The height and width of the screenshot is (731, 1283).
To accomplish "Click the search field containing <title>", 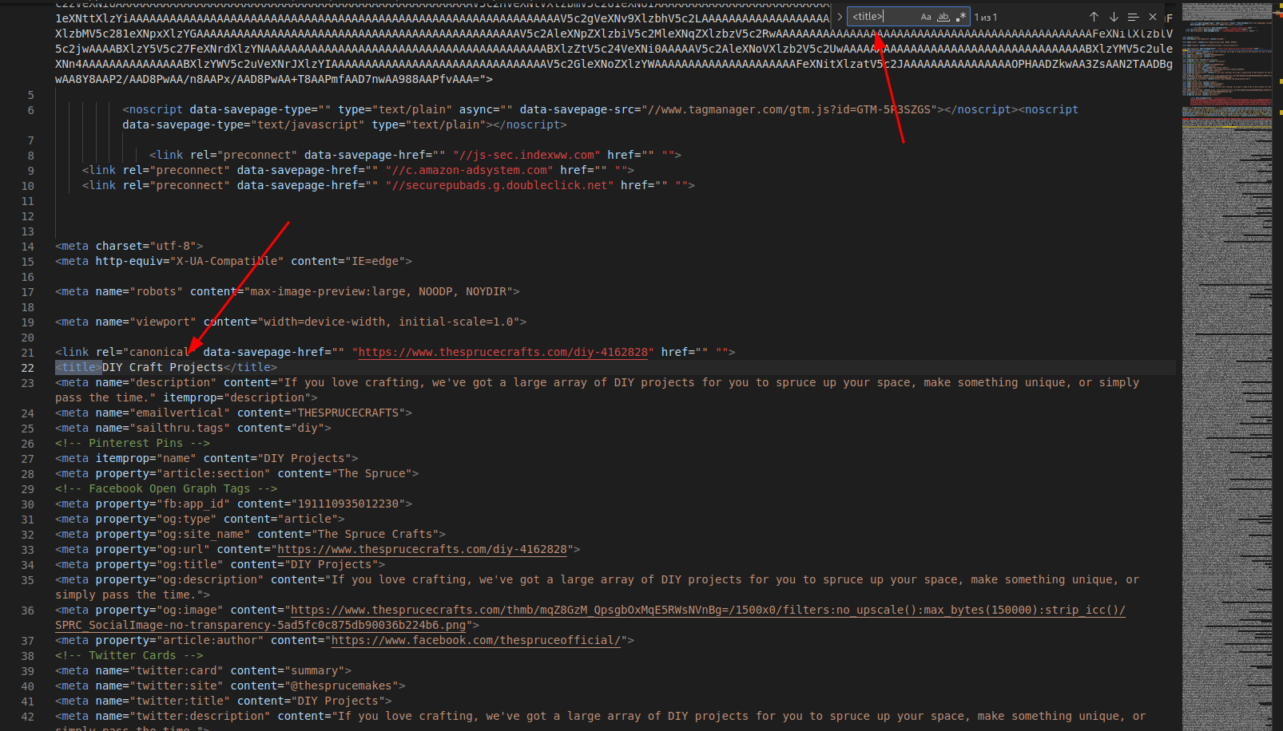I will click(x=883, y=17).
